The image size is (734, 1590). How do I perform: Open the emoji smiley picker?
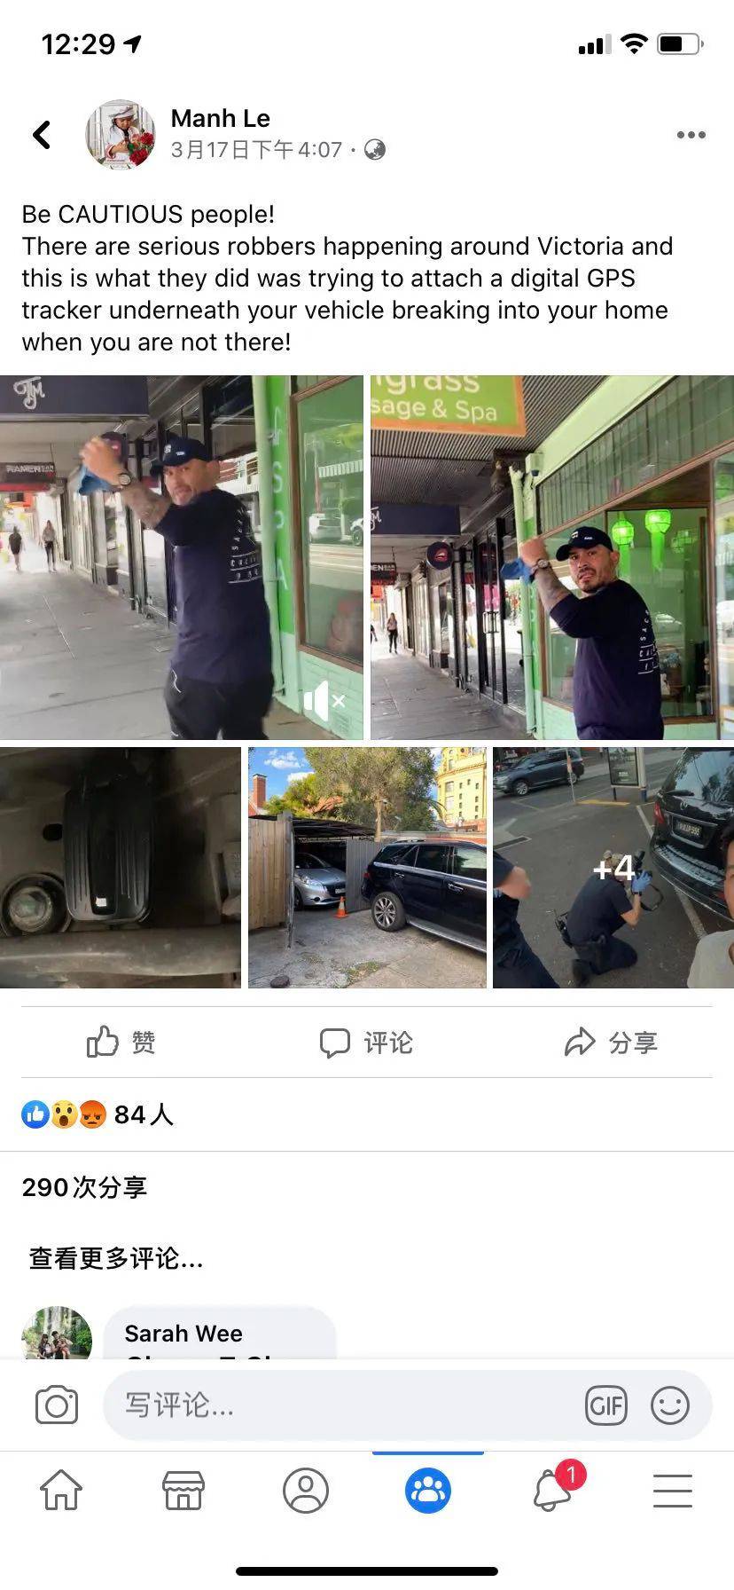tap(670, 1405)
